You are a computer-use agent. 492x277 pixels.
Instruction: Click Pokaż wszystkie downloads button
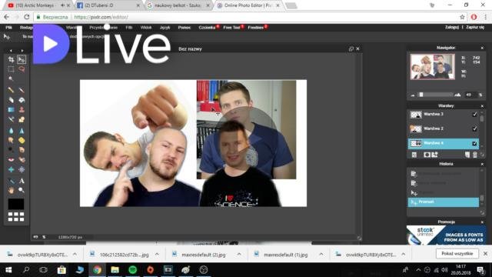[457, 253]
